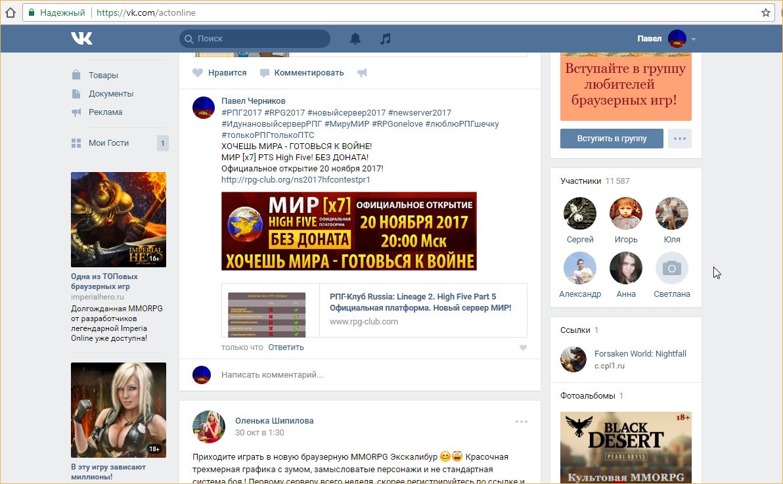The height and width of the screenshot is (484, 783).
Task: Like Pavel Chernikov's comment with heart
Action: tap(523, 347)
